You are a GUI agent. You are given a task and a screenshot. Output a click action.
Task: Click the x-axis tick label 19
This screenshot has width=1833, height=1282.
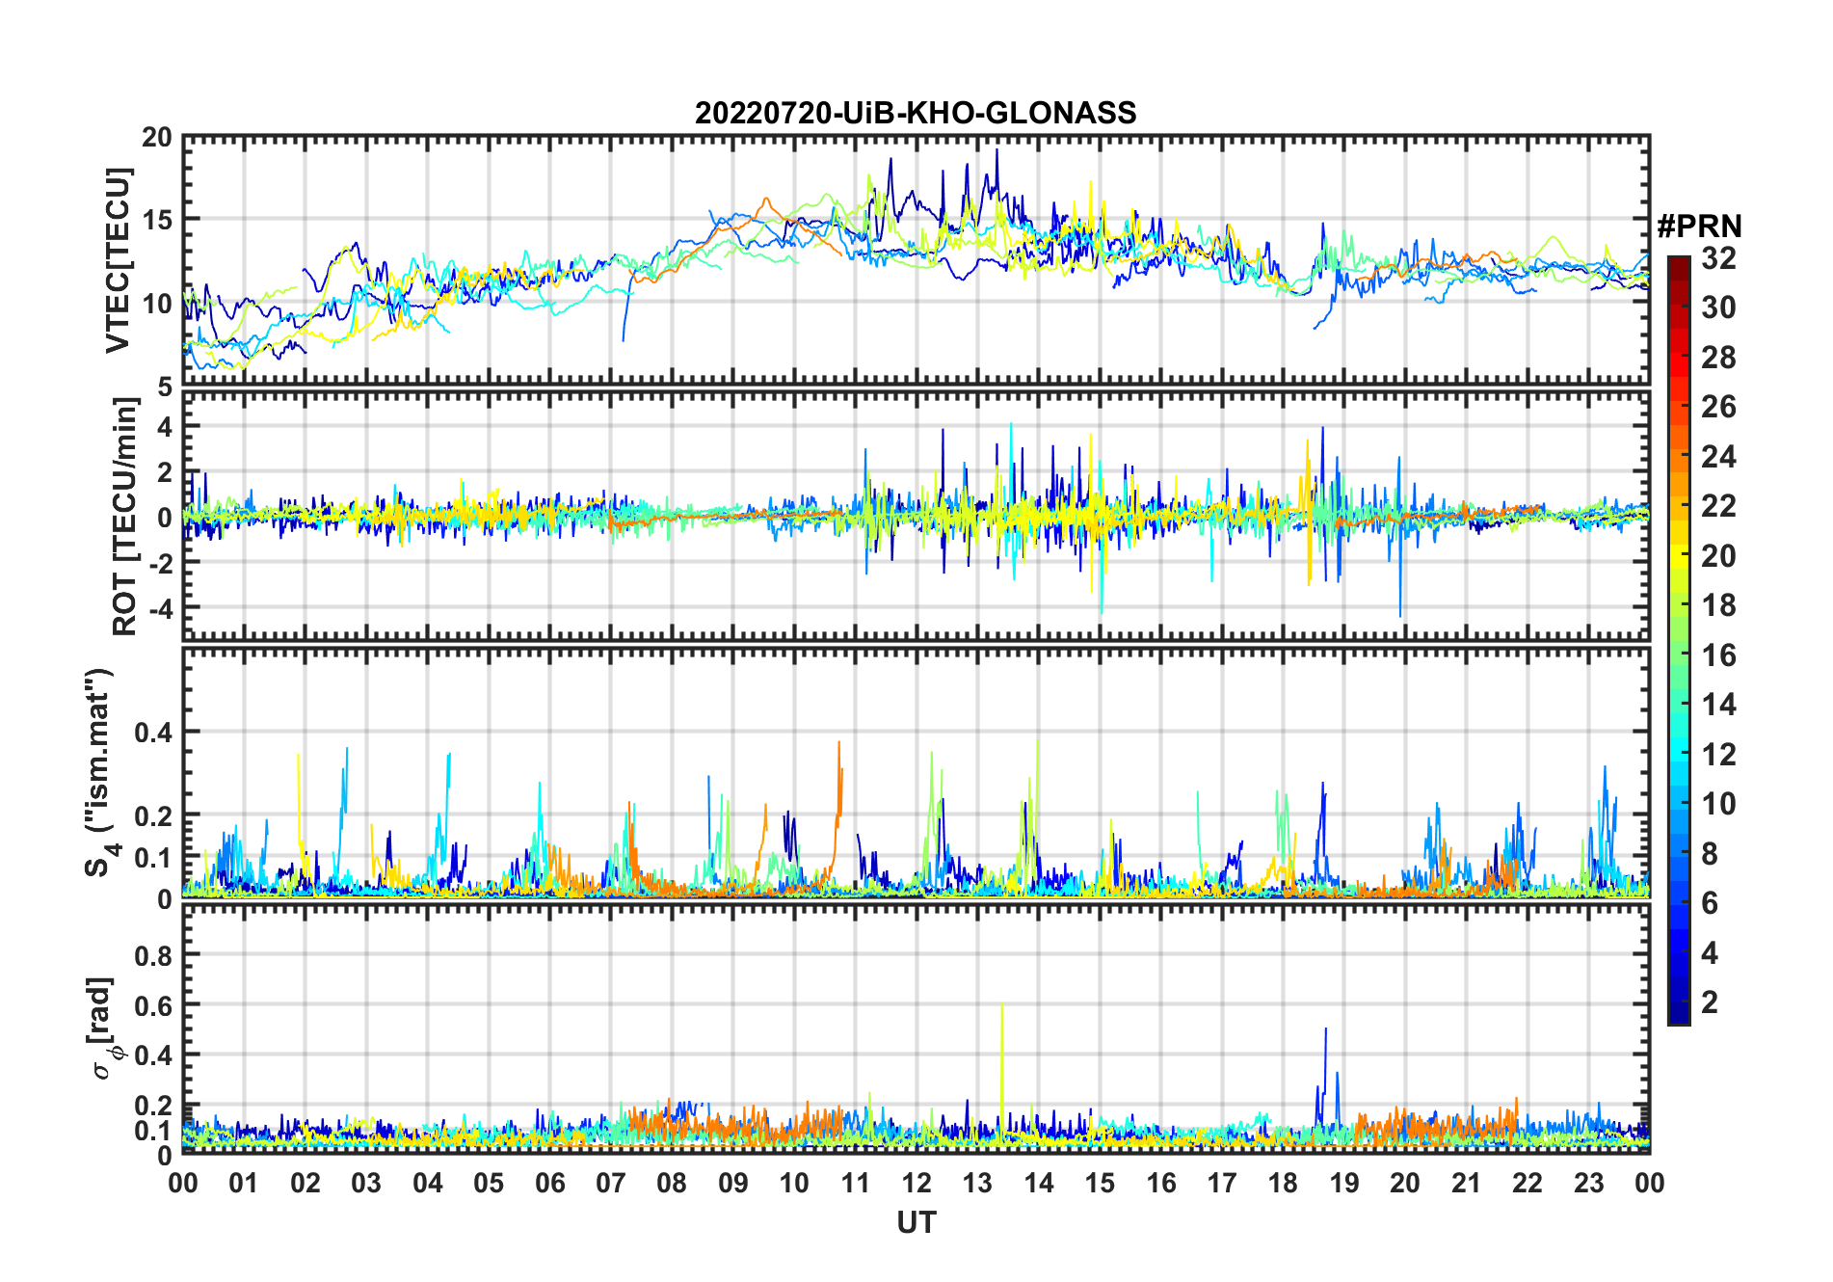pos(1344,1183)
